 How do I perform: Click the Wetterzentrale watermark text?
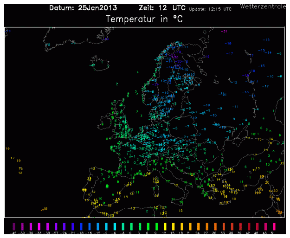point(263,6)
